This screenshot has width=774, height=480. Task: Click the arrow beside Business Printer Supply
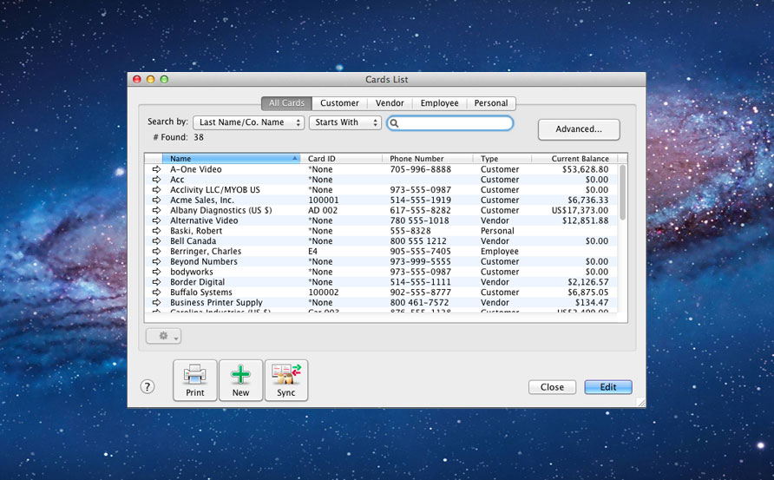156,303
